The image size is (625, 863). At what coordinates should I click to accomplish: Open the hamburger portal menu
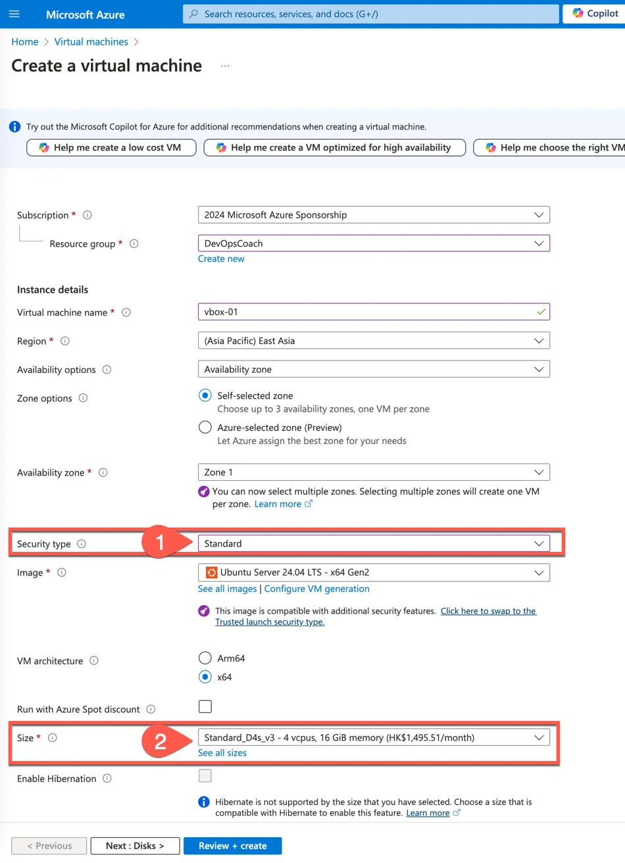pyautogui.click(x=14, y=14)
